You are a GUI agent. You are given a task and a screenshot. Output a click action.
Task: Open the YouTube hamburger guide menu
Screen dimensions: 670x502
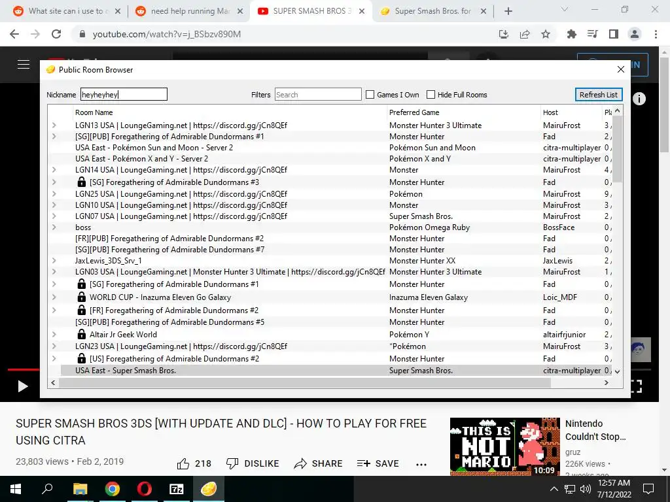click(x=24, y=65)
